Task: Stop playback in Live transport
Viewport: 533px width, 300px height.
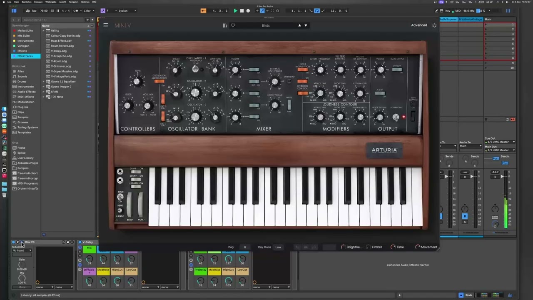Action: tap(242, 11)
